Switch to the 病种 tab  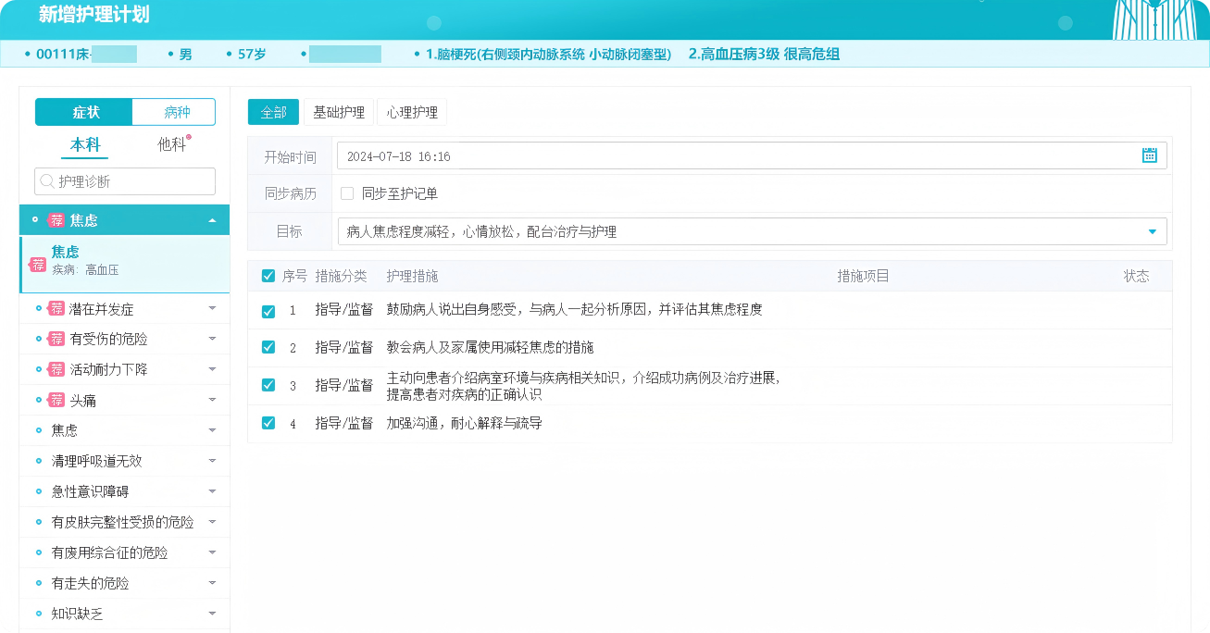(176, 112)
